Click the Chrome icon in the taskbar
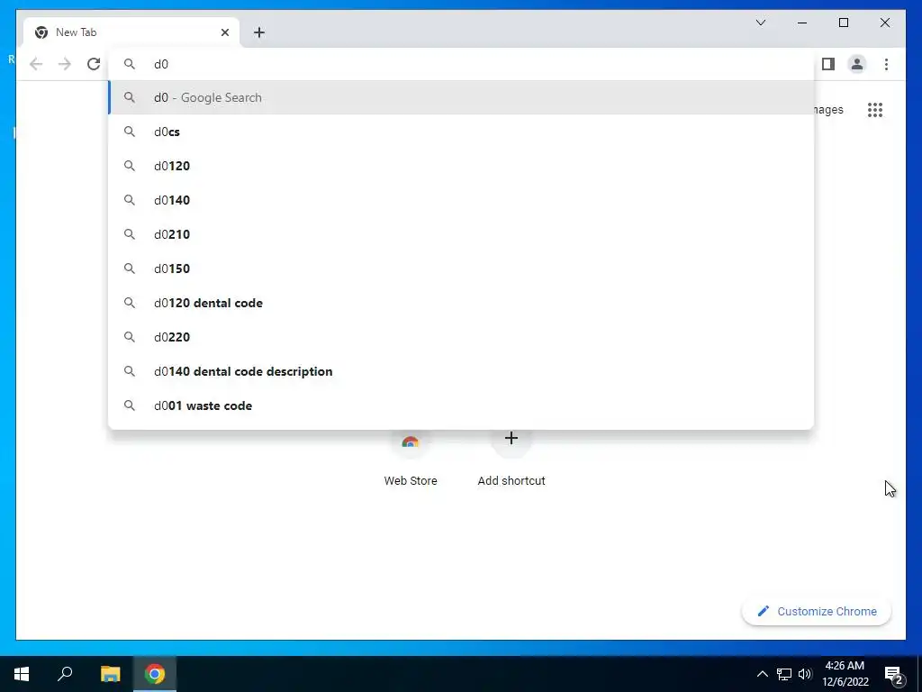 pos(155,674)
